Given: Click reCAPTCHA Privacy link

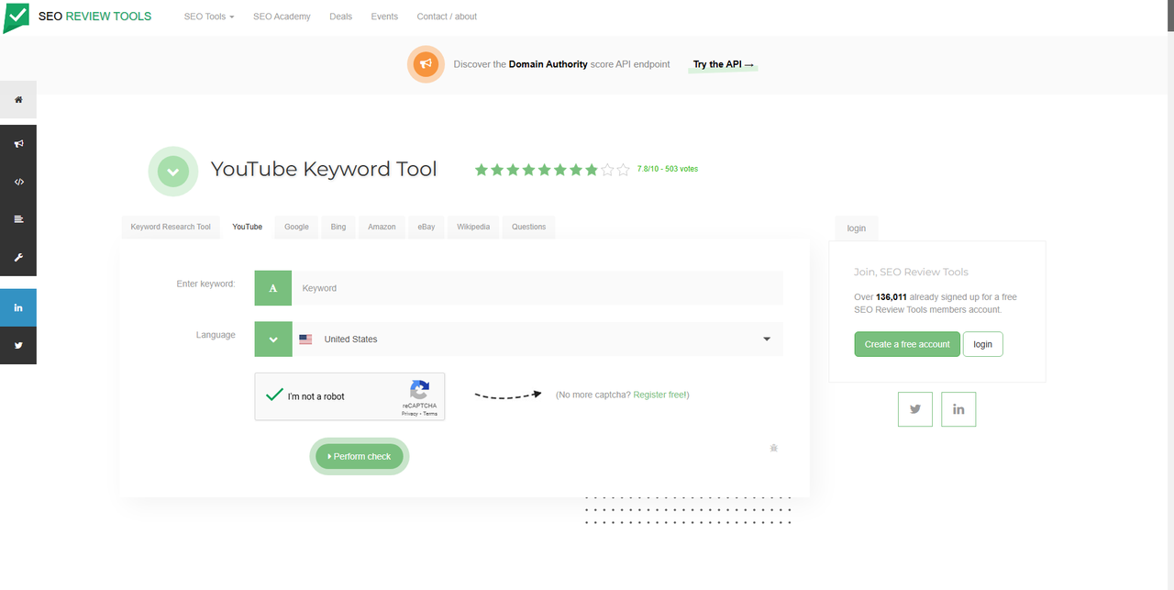Looking at the screenshot, I should point(409,414).
